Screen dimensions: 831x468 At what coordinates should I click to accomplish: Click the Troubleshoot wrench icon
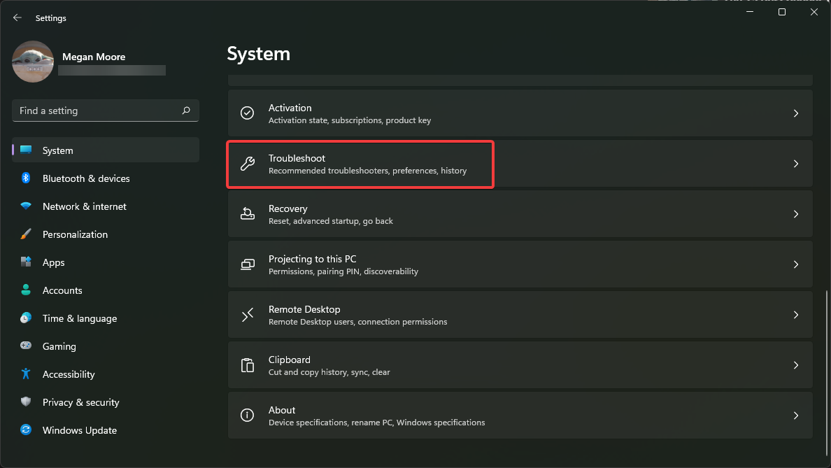click(247, 164)
